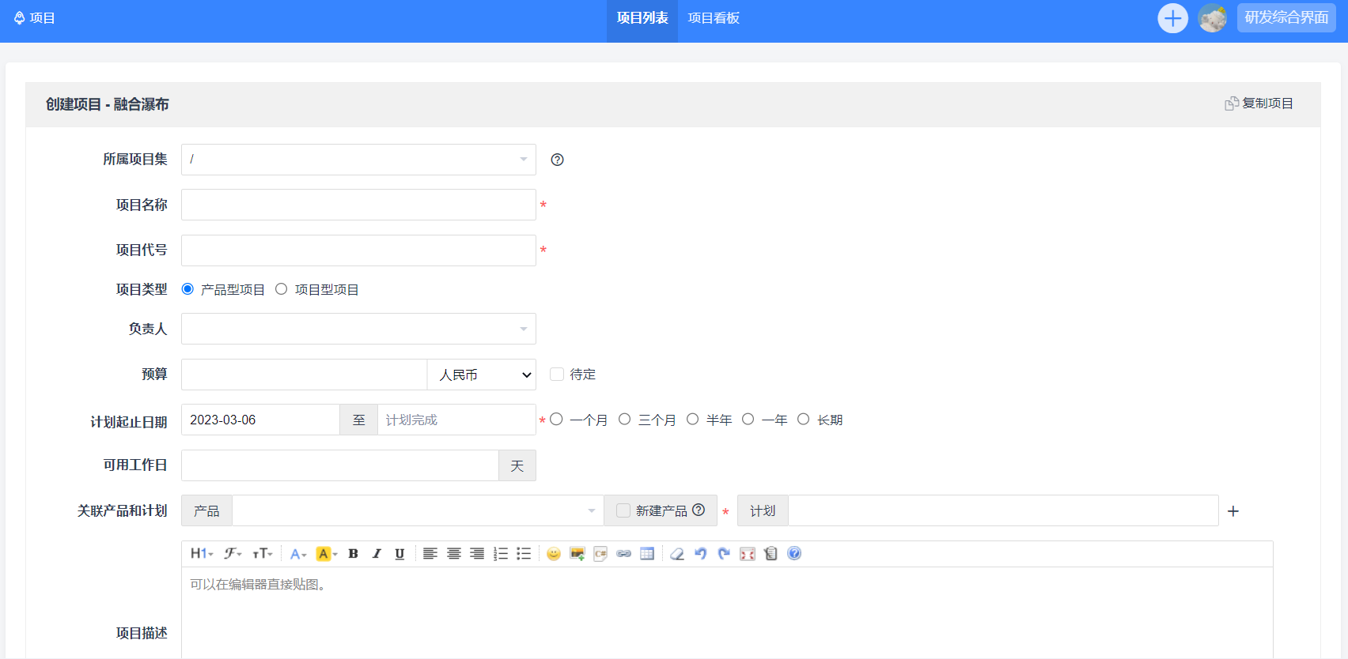Check the 待定 budget checkbox
This screenshot has height=659, width=1348.
tap(557, 375)
